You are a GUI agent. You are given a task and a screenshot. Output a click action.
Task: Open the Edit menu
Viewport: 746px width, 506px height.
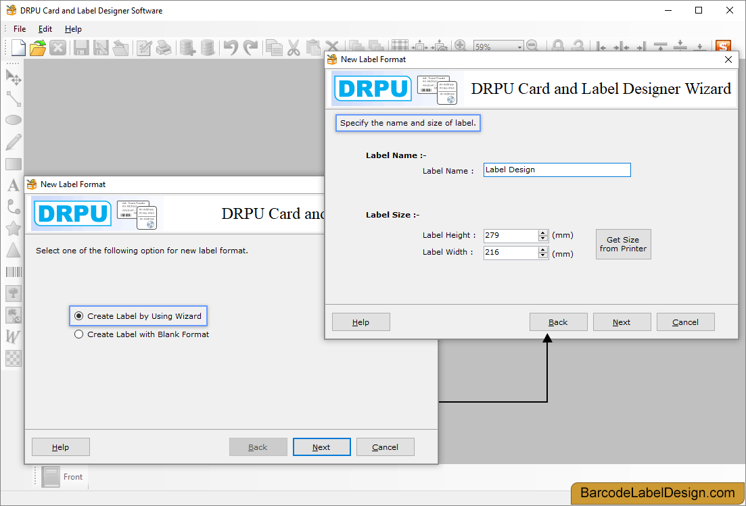[x=45, y=29]
